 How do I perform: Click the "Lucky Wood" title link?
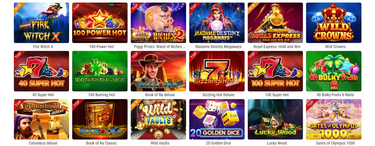(x=277, y=143)
